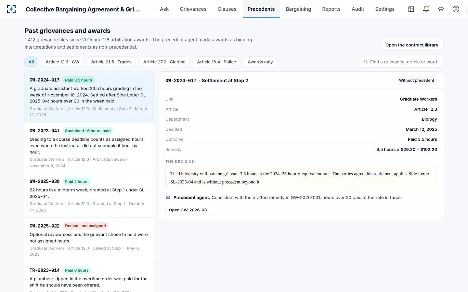The width and height of the screenshot is (468, 292).
Task: Open the Audit tab
Action: click(x=358, y=9)
